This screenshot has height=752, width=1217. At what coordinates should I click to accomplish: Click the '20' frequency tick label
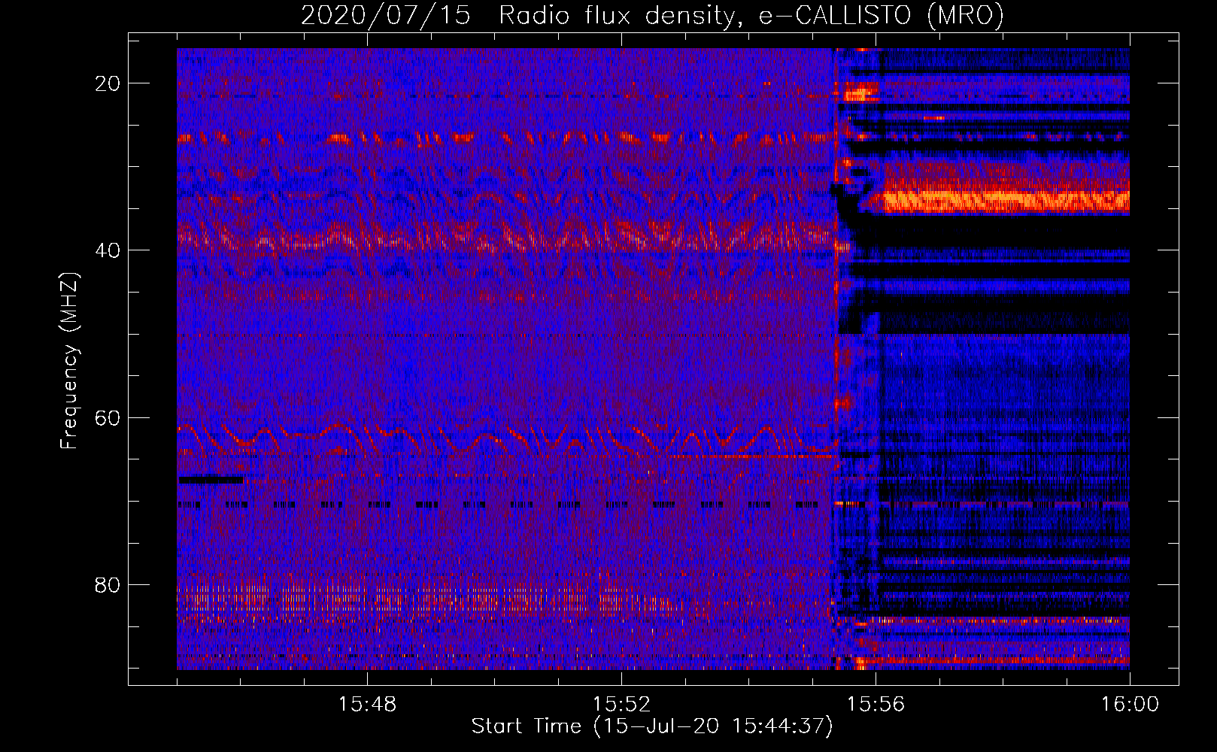click(x=108, y=83)
